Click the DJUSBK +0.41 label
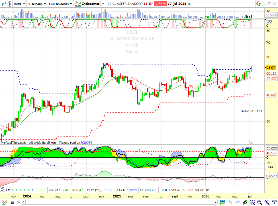The height and width of the screenshot is (206, 278). [251, 111]
